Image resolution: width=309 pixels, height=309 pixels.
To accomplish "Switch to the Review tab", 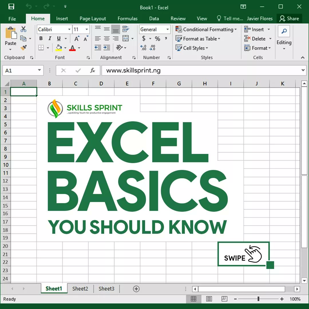I will point(178,19).
